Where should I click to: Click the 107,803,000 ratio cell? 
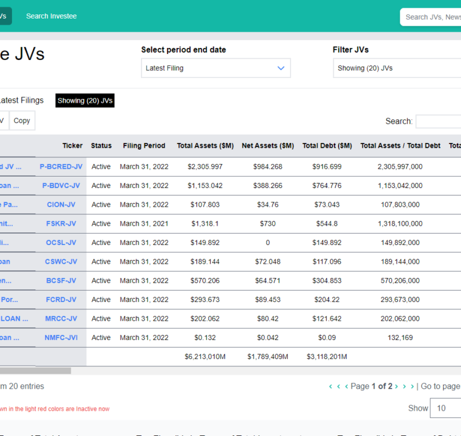400,204
